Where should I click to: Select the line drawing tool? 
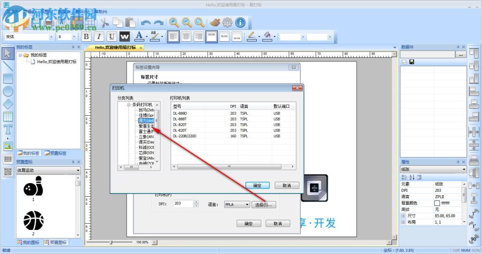(8, 66)
